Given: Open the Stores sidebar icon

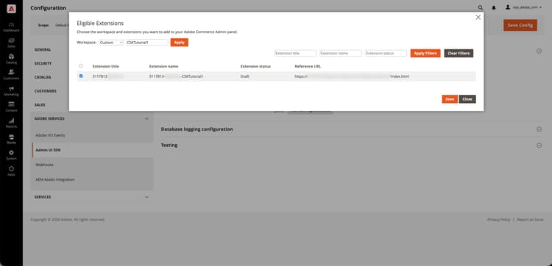Looking at the screenshot, I should click(x=11, y=139).
